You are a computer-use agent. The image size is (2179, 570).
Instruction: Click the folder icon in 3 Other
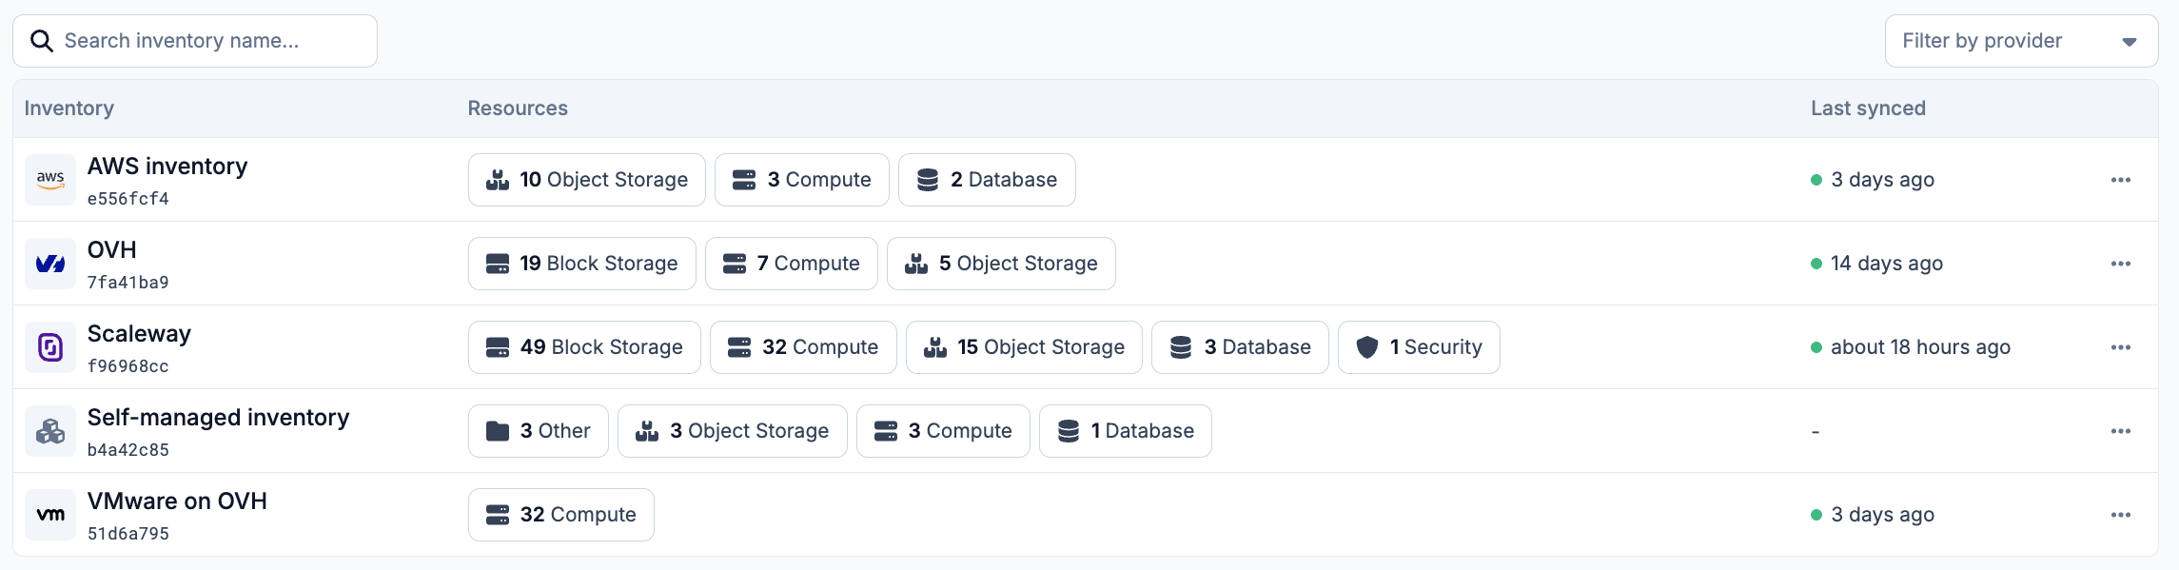click(498, 431)
